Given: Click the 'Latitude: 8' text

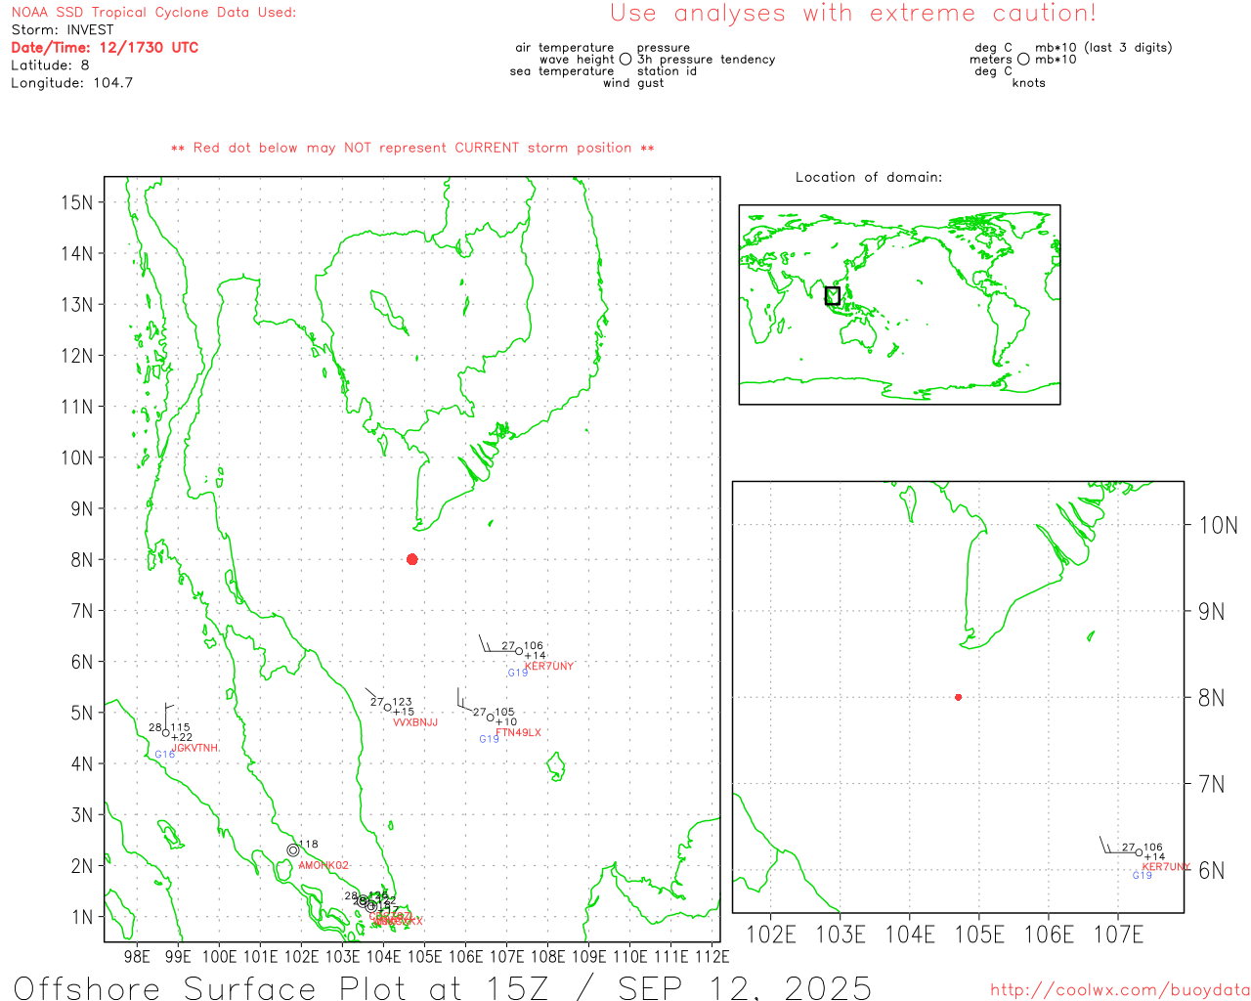Looking at the screenshot, I should point(50,65).
